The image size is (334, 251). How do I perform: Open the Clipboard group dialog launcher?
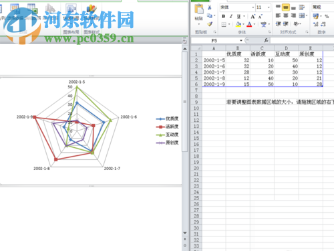(215, 32)
